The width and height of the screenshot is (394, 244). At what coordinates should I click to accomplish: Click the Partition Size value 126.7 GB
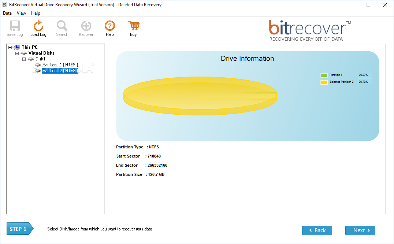(156, 174)
